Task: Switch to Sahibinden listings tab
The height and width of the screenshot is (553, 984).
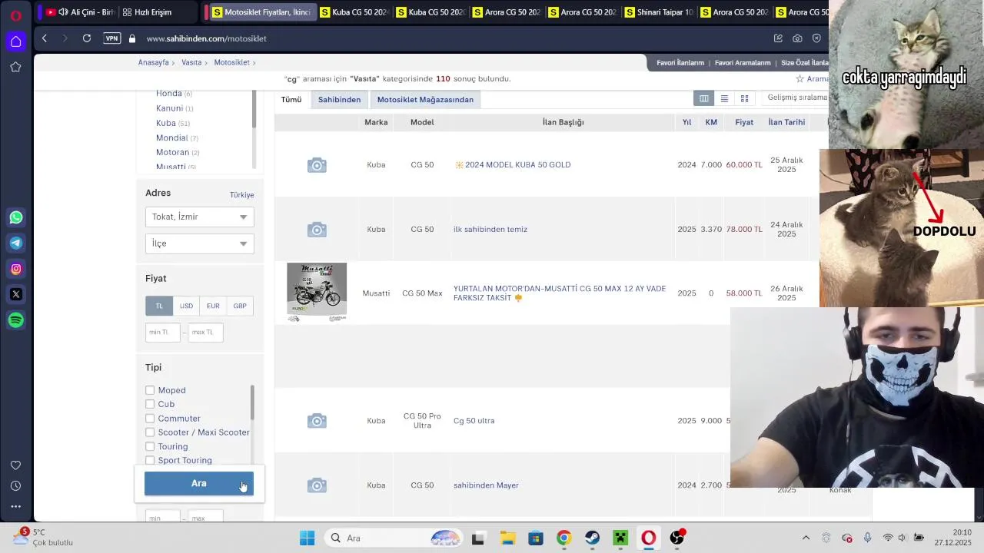Action: tap(339, 100)
